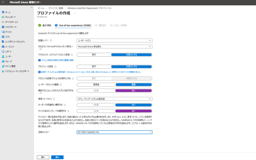
Task: Select the エンドポイント セキュリティ icon
Action: pos(3,42)
